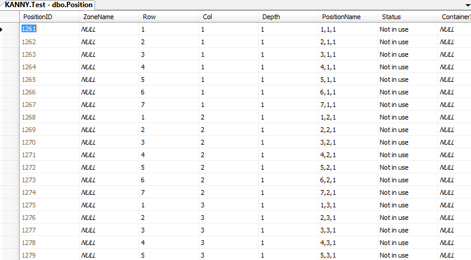Select PositionID cell 1267
This screenshot has height=260, width=471.
pyautogui.click(x=49, y=105)
